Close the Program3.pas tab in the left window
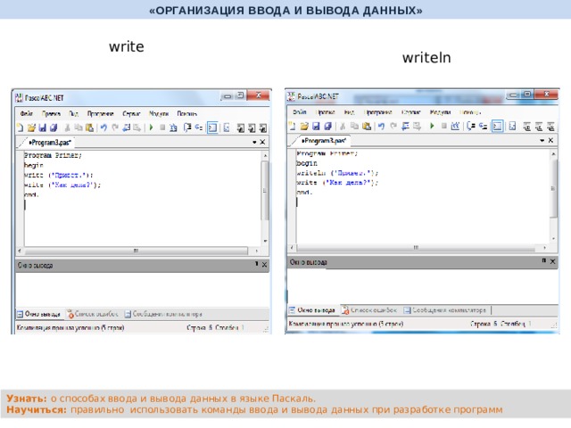The width and height of the screenshot is (571, 428). pyautogui.click(x=264, y=142)
